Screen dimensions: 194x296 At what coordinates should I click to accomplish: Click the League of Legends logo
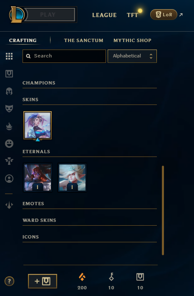(17, 15)
